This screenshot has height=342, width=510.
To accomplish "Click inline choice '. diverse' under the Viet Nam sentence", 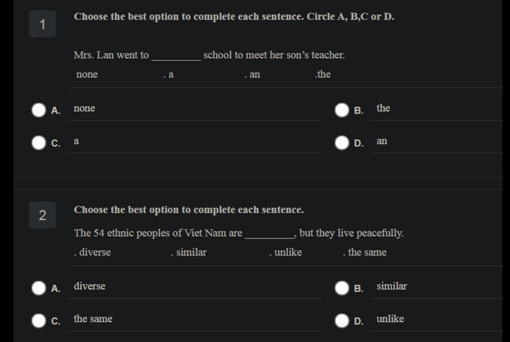I will coord(92,252).
